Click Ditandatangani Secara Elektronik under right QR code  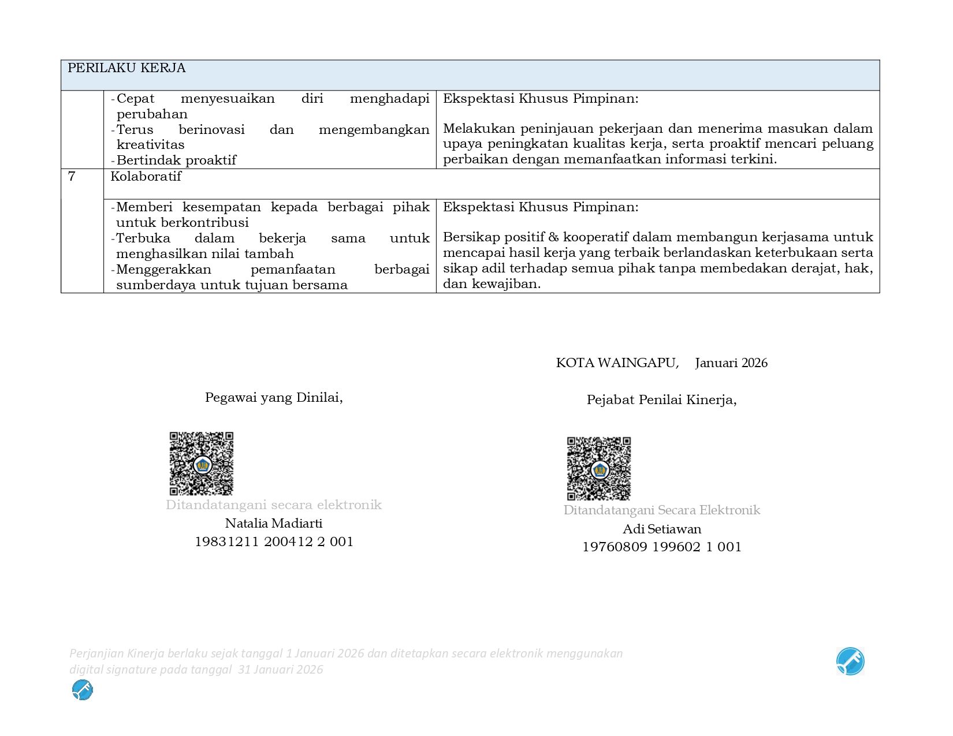tap(662, 510)
